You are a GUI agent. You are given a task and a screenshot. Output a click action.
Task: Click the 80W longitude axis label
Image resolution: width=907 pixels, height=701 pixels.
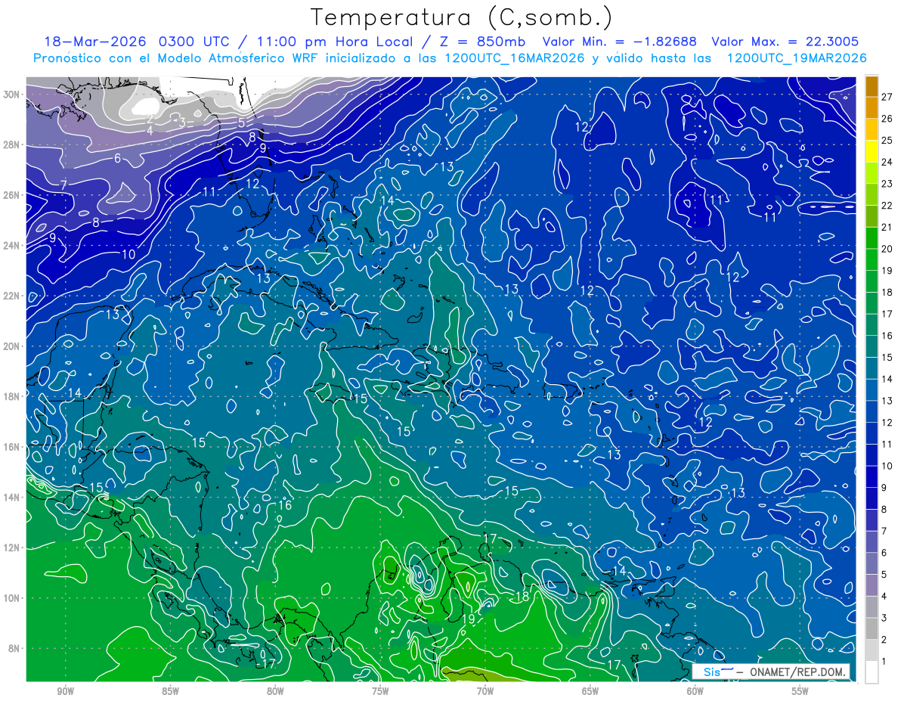(275, 691)
